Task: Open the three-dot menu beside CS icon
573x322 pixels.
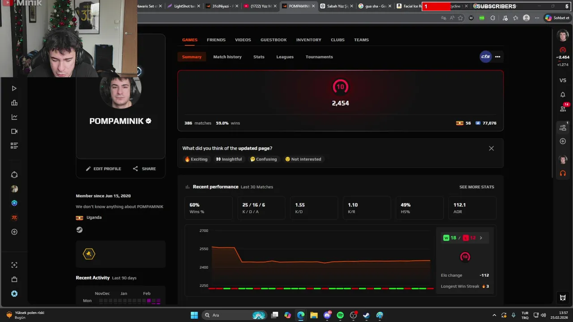Action: click(497, 57)
